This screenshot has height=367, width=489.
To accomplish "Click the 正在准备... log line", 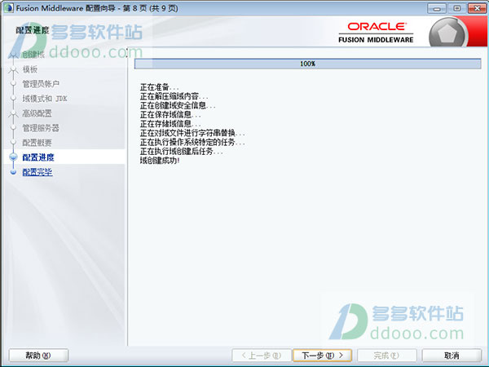I will 160,87.
